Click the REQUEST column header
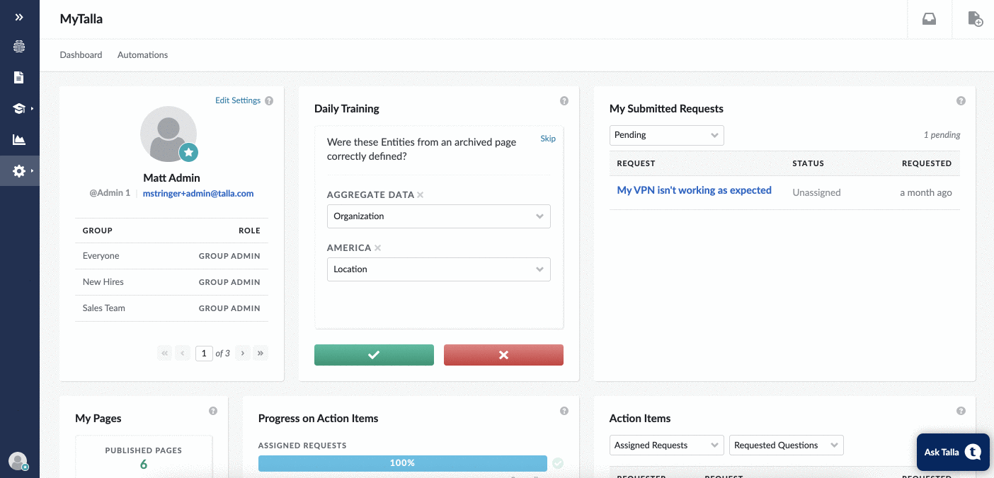 636,163
